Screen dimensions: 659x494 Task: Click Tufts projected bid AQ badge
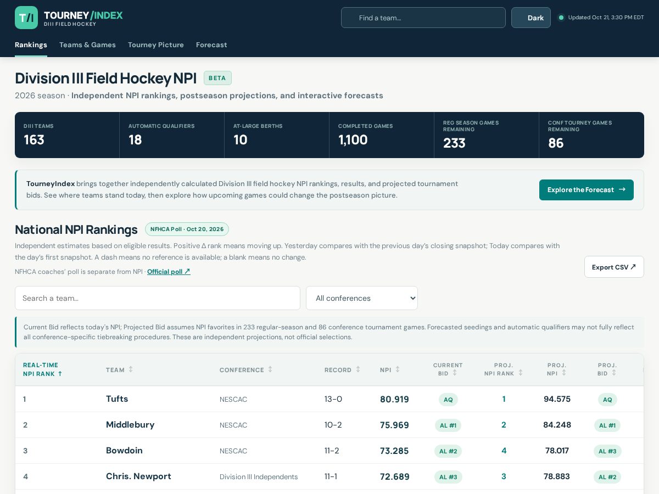pos(607,400)
